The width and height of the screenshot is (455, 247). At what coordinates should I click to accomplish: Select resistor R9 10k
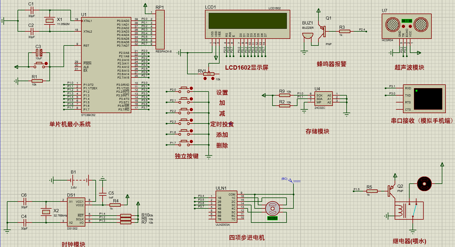285,95
